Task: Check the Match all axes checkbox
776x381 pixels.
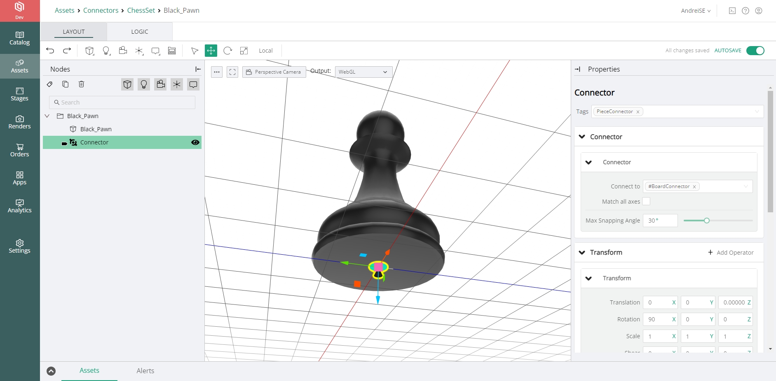Action: 646,201
